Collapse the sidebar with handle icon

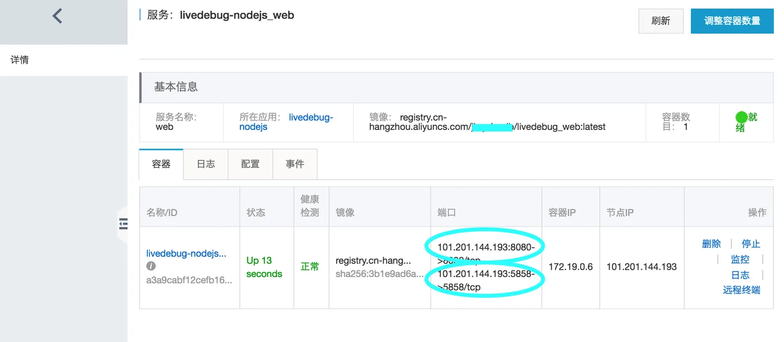(x=123, y=224)
